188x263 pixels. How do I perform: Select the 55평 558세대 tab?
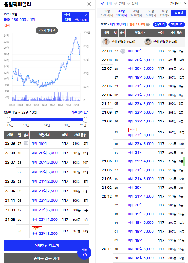151,13
